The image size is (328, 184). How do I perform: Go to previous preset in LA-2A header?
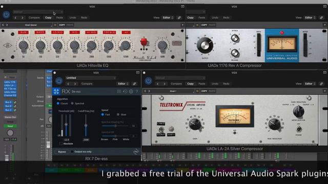coord(158,84)
